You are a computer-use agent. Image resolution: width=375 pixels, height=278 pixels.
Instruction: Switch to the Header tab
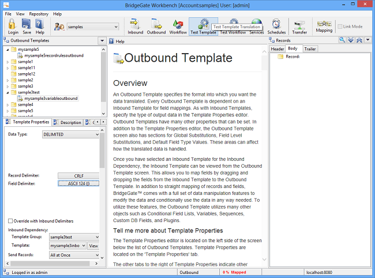tap(277, 49)
